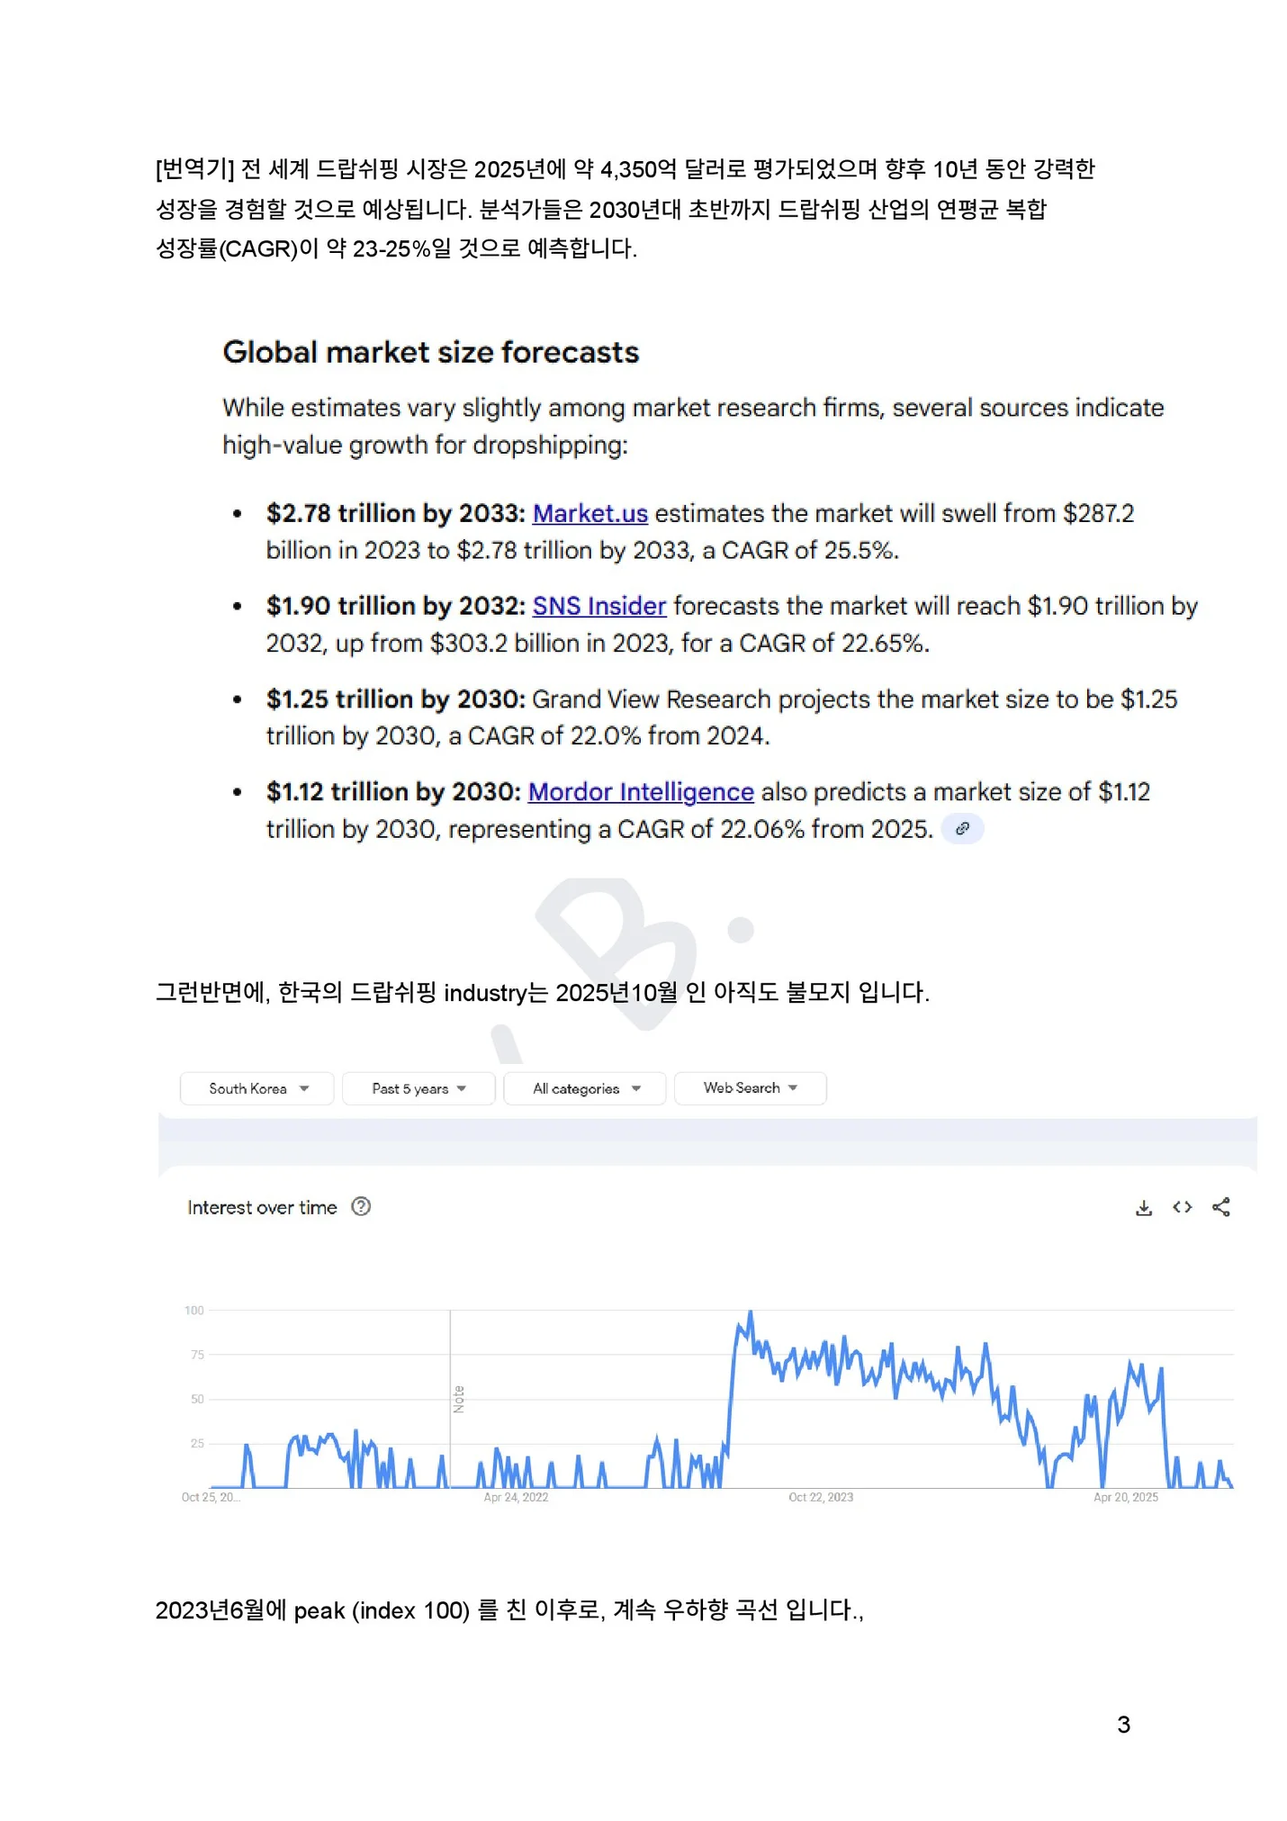Expand the Past 5 years dropdown
This screenshot has height=1821, width=1287.
tap(418, 1088)
